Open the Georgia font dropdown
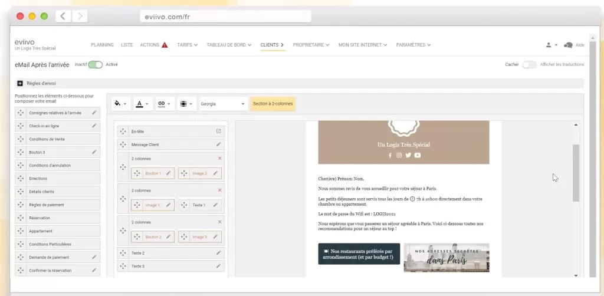The width and height of the screenshot is (604, 296). 224,104
